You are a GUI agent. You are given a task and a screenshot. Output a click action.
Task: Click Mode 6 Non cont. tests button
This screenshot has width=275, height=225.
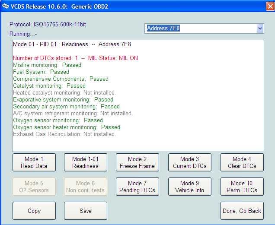pyautogui.click(x=85, y=187)
